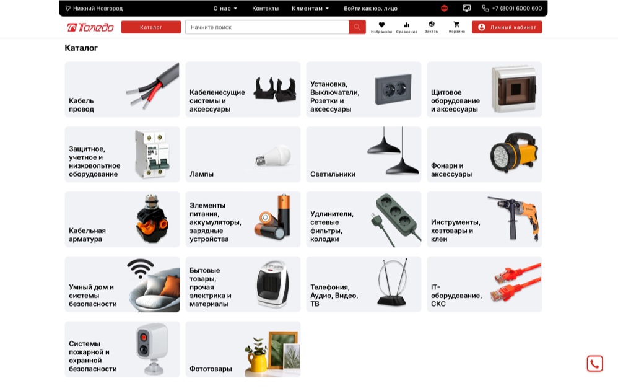Click the floating red phone callback icon
Image resolution: width=618 pixels, height=391 pixels.
point(594,364)
